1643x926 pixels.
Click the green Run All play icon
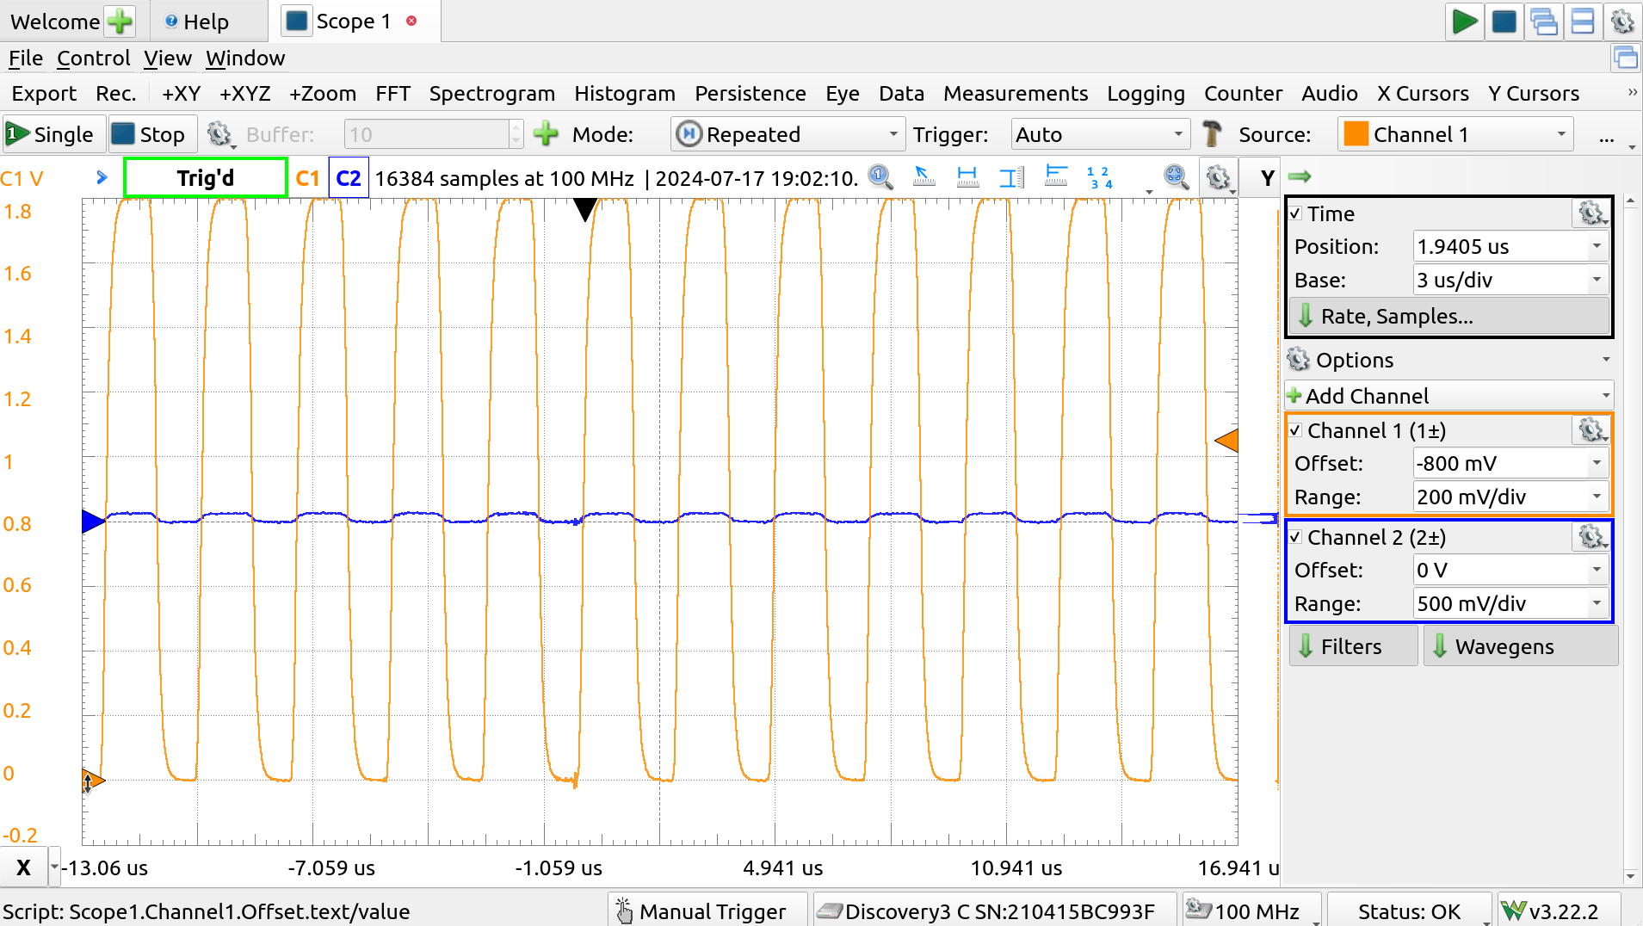coord(1463,22)
